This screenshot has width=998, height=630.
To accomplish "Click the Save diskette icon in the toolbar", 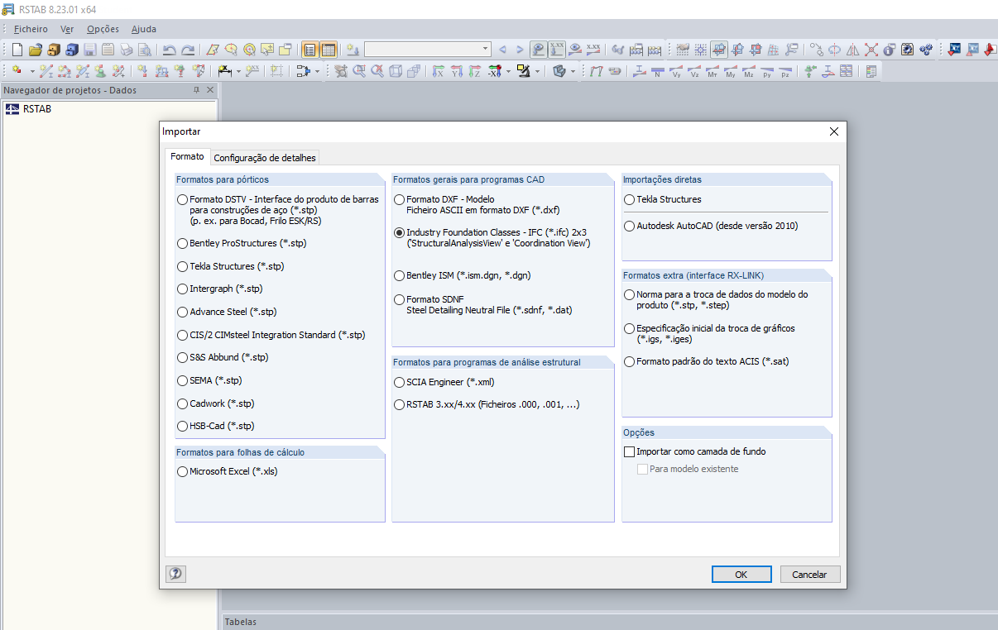I will [x=90, y=50].
